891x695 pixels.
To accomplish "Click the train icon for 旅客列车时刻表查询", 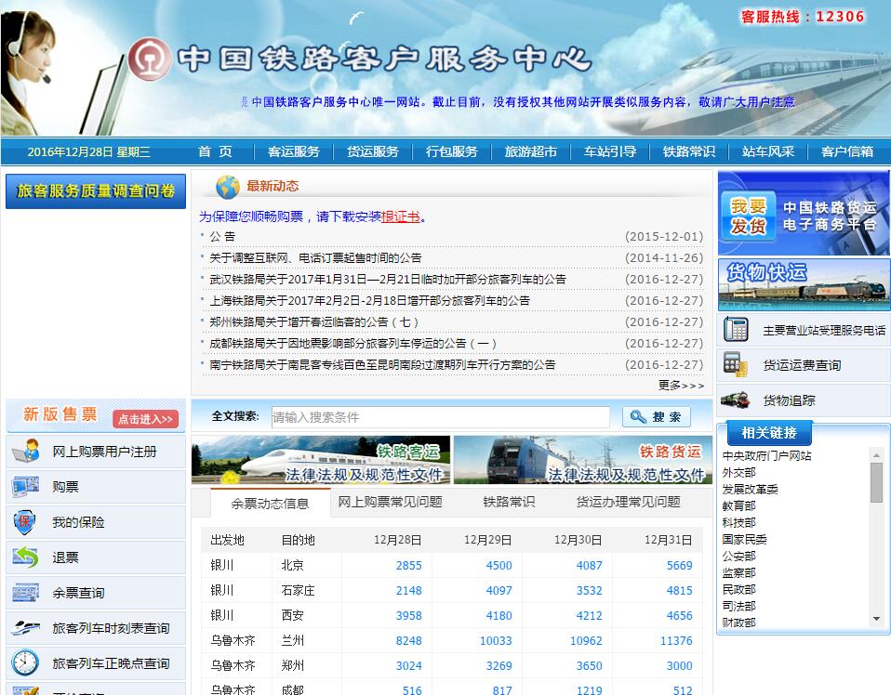I will [25, 628].
